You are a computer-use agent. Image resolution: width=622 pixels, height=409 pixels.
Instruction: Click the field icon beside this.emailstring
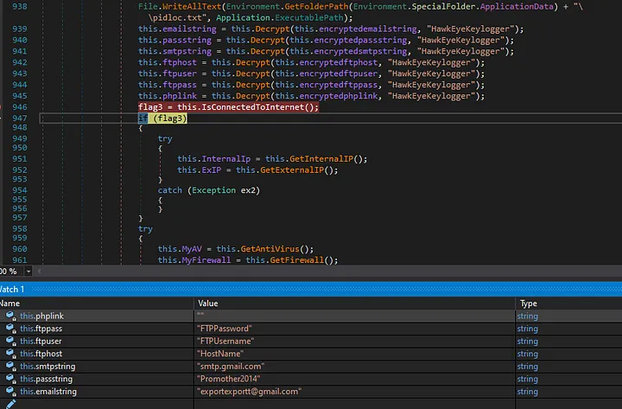10,392
